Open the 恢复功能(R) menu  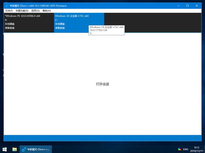point(22,11)
